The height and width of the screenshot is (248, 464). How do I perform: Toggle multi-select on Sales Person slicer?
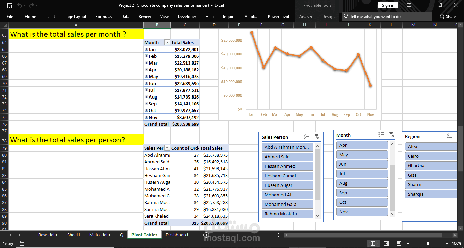pyautogui.click(x=306, y=137)
